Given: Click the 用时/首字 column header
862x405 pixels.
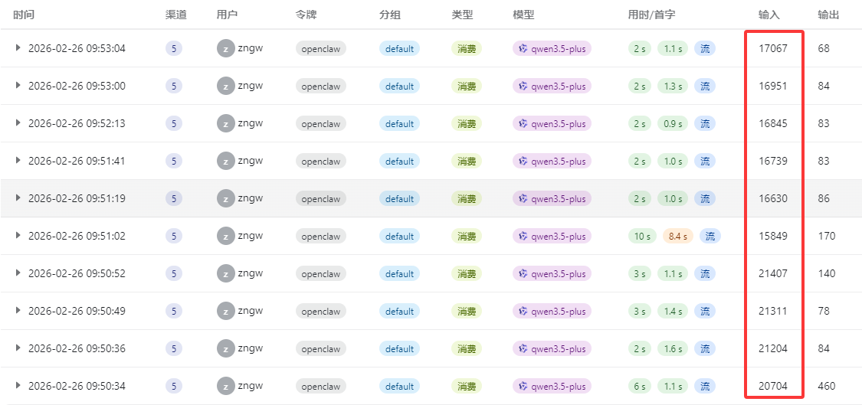Looking at the screenshot, I should click(x=651, y=15).
